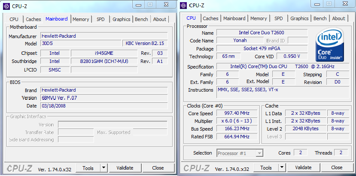Screen dimensions: 356x176
Task: Open the CPU tab in the left window
Action: click(x=14, y=19)
